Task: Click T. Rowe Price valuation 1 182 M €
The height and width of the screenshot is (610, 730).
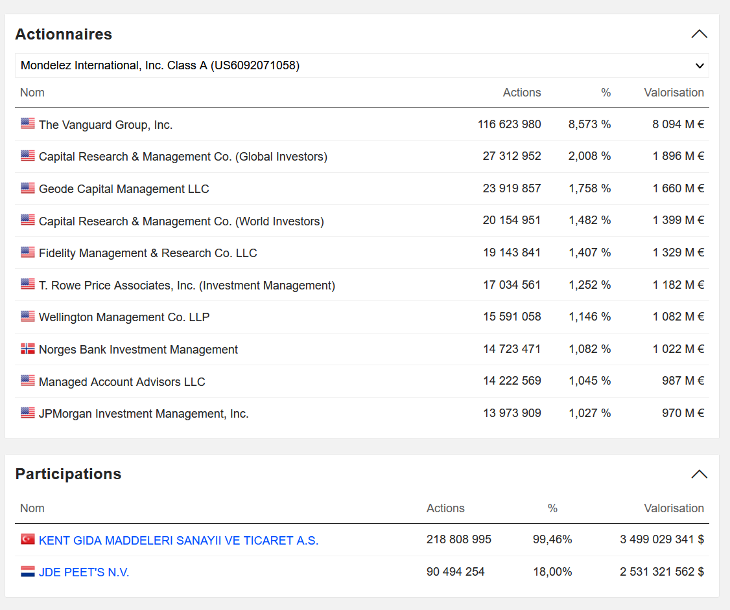Action: [678, 284]
